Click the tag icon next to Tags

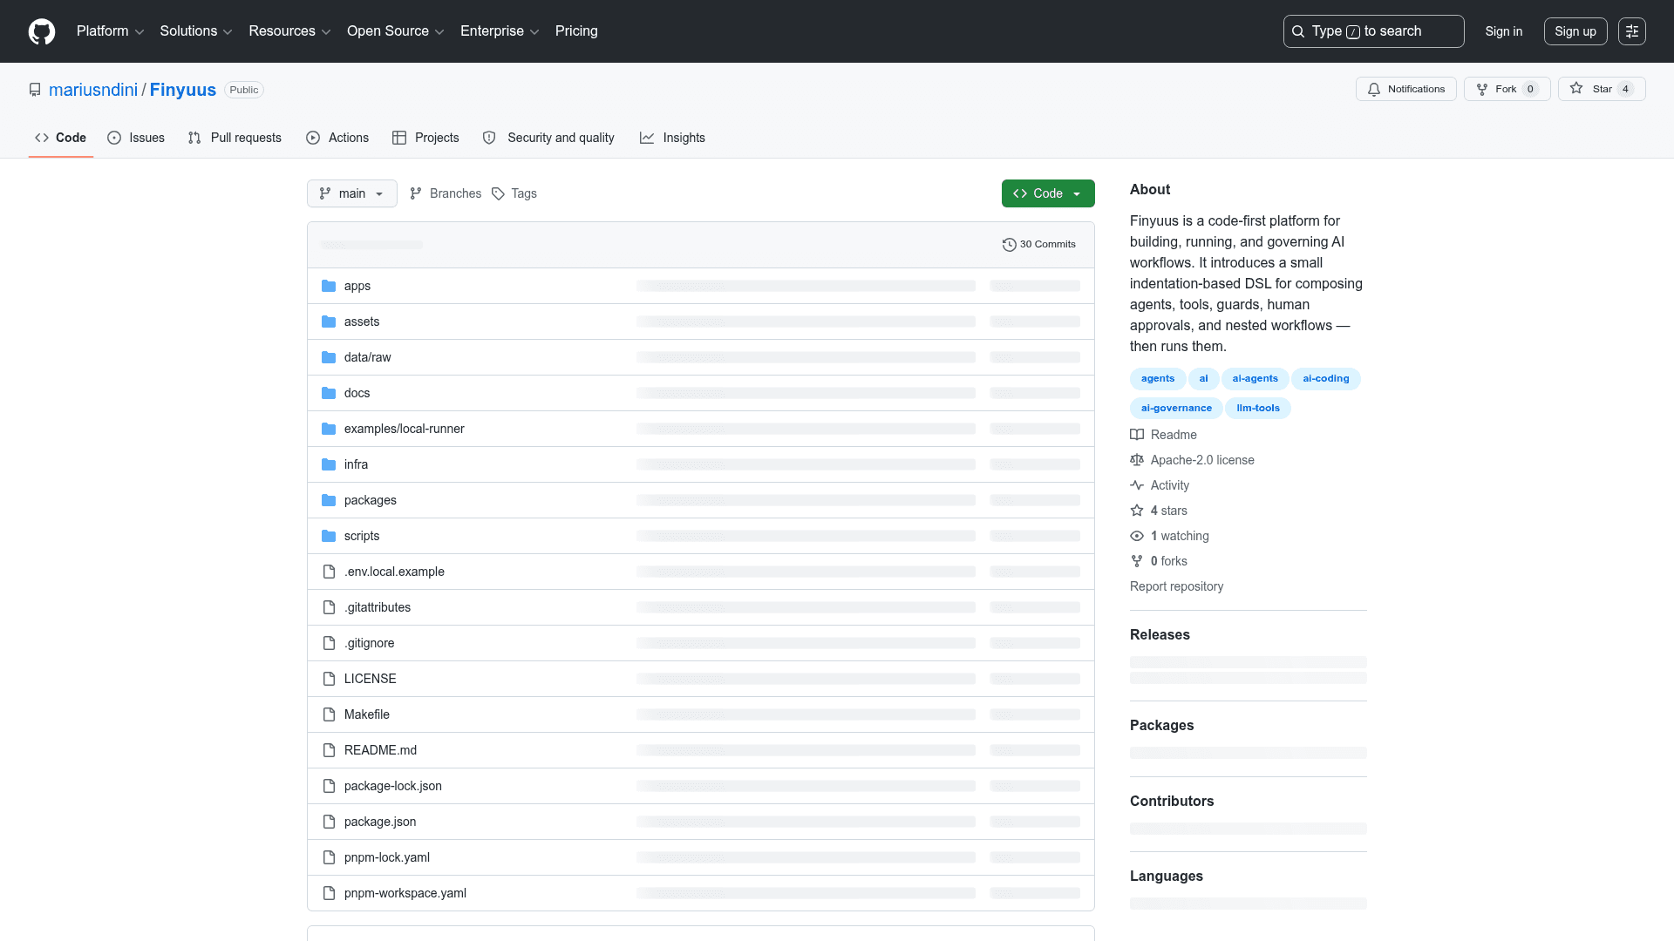tap(498, 193)
